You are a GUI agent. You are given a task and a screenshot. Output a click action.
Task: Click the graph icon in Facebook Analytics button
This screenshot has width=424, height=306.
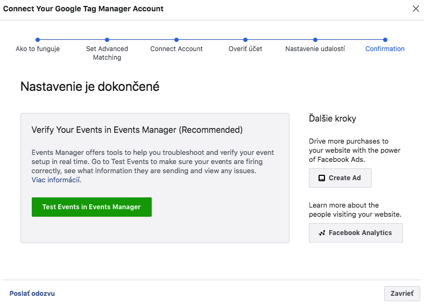coord(322,233)
